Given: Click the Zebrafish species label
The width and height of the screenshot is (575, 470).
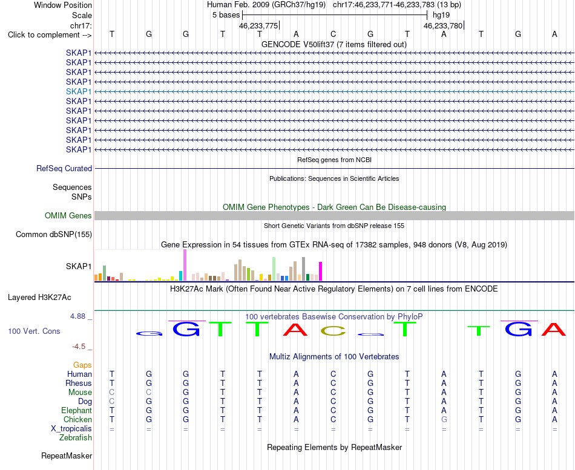Looking at the screenshot, I should (x=76, y=437).
